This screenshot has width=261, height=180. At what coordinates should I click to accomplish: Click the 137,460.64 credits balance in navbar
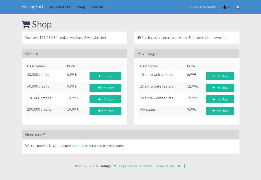pos(202,7)
